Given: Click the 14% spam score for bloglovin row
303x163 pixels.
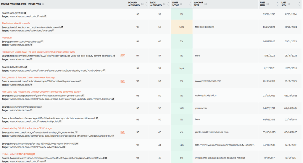Looking at the screenshot, I should tap(182, 145).
